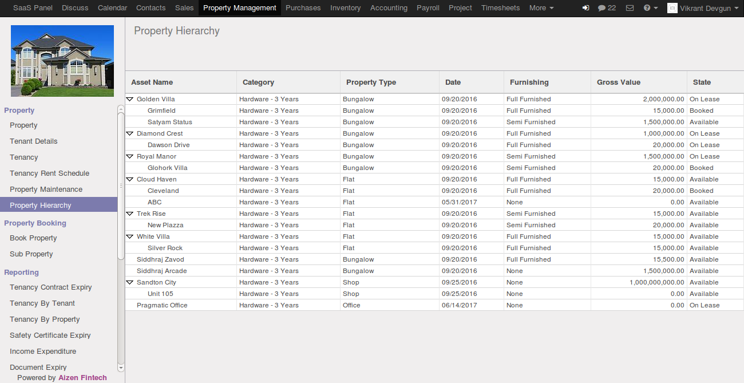The height and width of the screenshot is (383, 744).
Task: Open the SaaS Panel menu
Action: coord(33,8)
